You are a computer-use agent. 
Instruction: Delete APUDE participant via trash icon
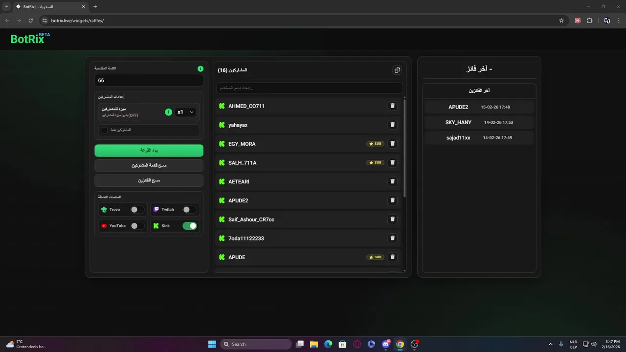(392, 257)
